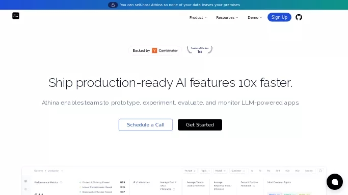Click the grid icon in dashboard sidebar

click(x=25, y=181)
